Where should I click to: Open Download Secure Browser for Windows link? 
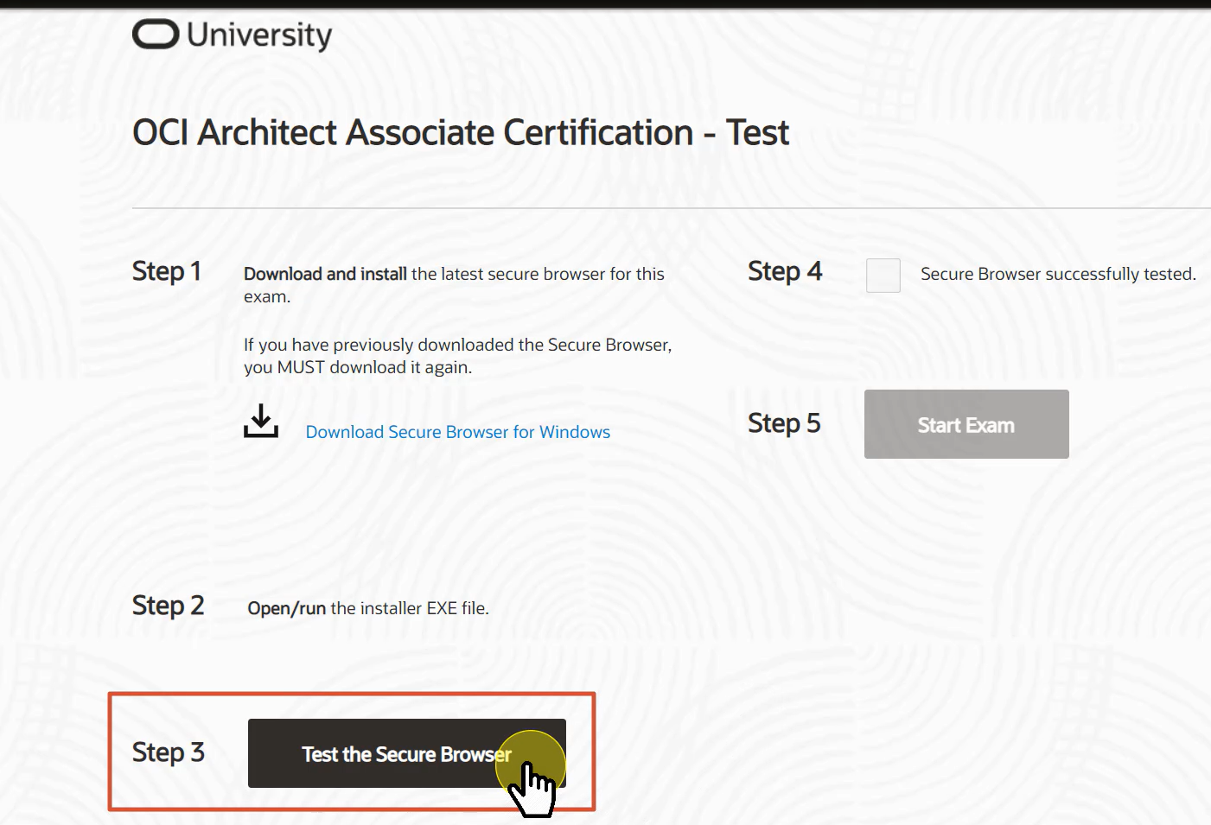pos(457,432)
